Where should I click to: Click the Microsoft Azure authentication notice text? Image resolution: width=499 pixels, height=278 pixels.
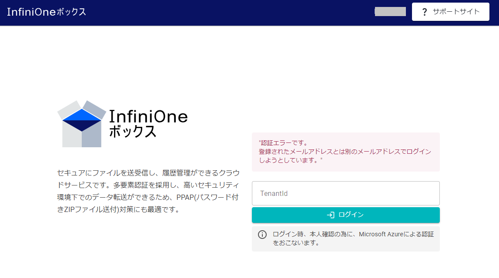(353, 238)
